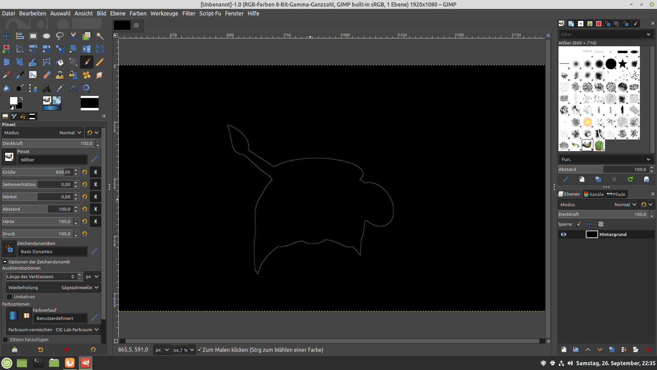Open the Datei menu
The height and width of the screenshot is (370, 657).
coord(9,13)
